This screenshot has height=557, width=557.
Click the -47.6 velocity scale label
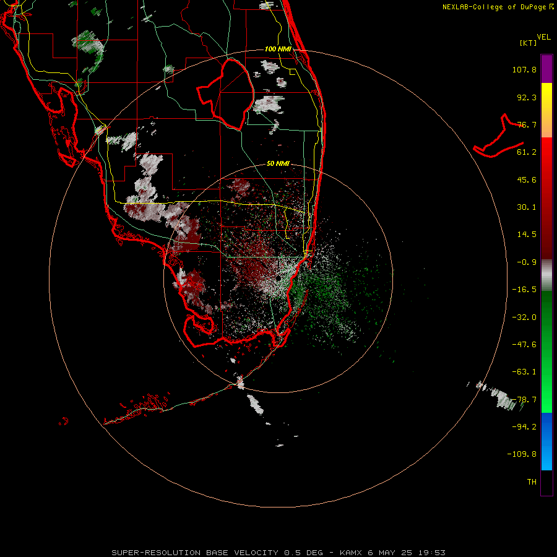524,345
